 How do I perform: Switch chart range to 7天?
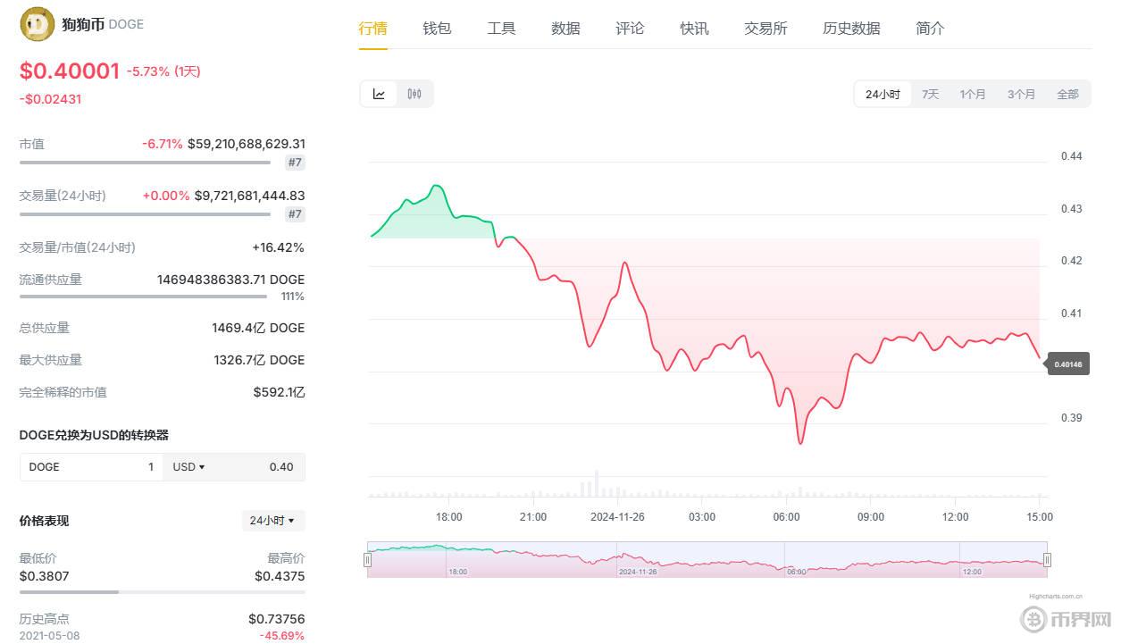coord(929,93)
